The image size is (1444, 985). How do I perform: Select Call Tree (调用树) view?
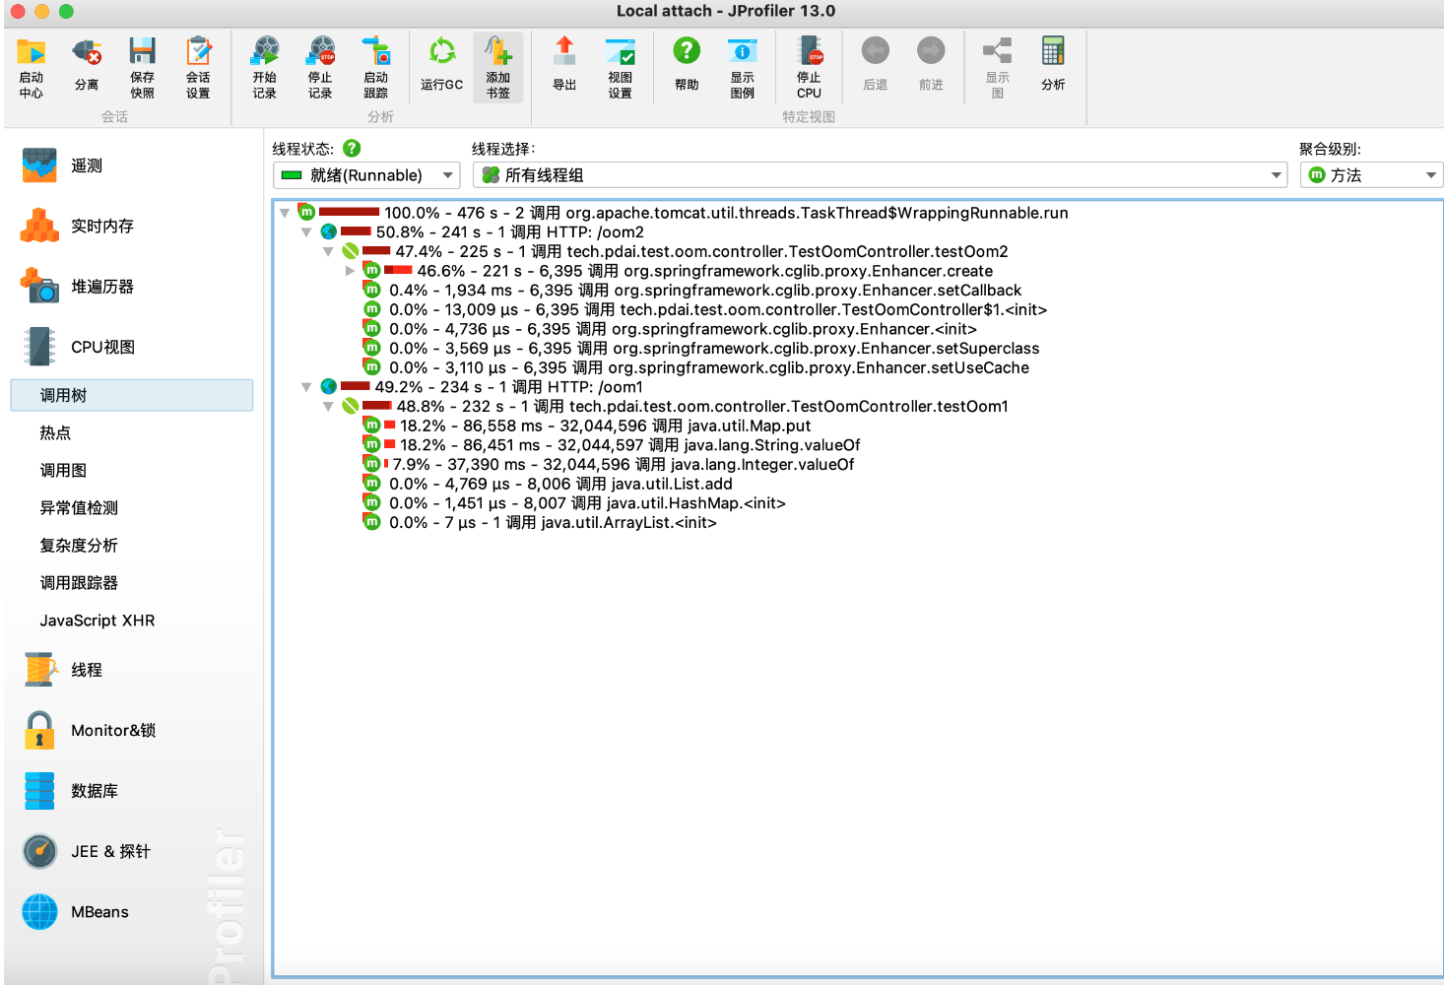(132, 395)
